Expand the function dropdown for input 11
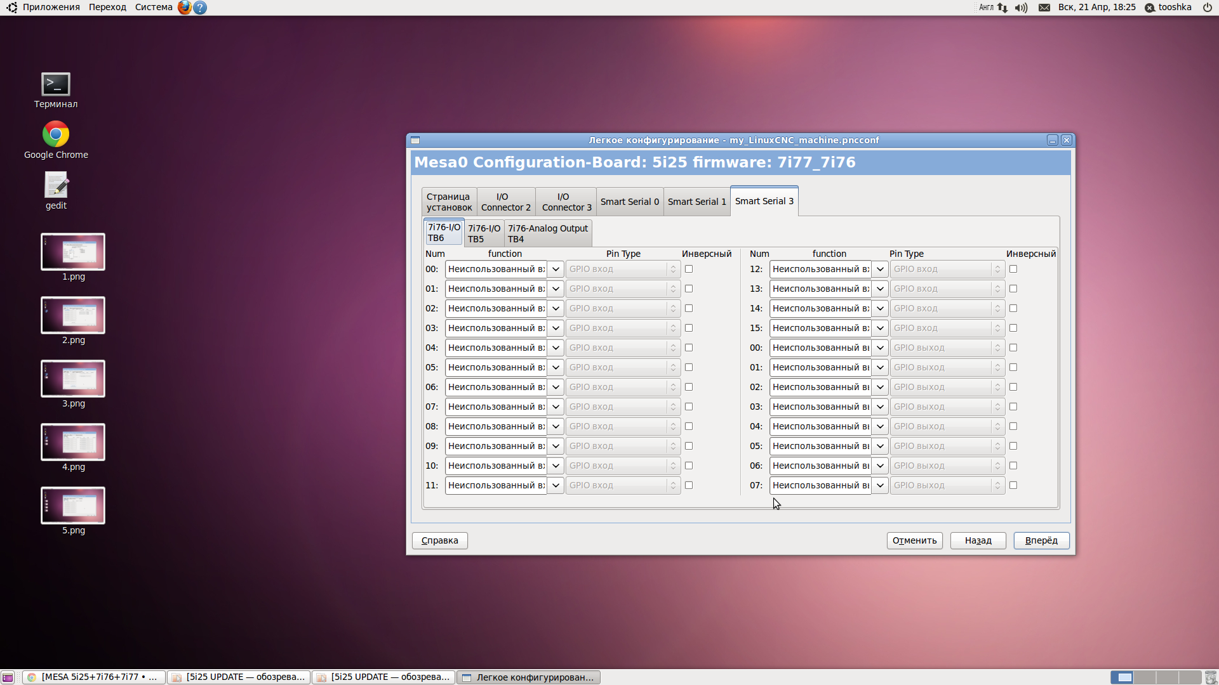The height and width of the screenshot is (685, 1219). 556,485
